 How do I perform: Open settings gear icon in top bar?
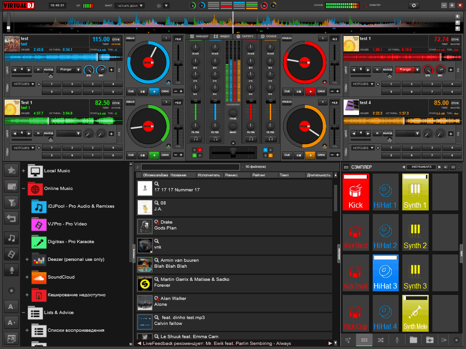click(x=414, y=5)
